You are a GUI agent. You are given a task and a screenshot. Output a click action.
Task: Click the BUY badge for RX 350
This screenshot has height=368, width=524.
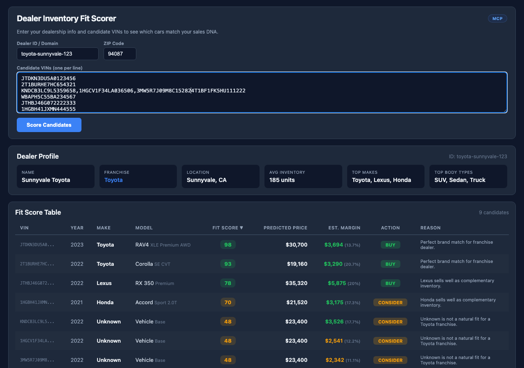tap(391, 283)
